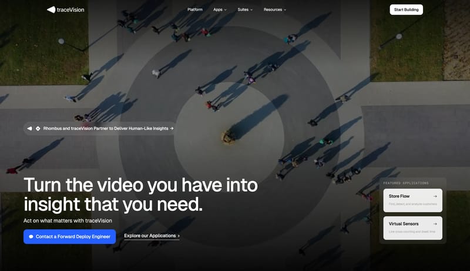Click the chat bubble icon on Contact button

click(31, 236)
